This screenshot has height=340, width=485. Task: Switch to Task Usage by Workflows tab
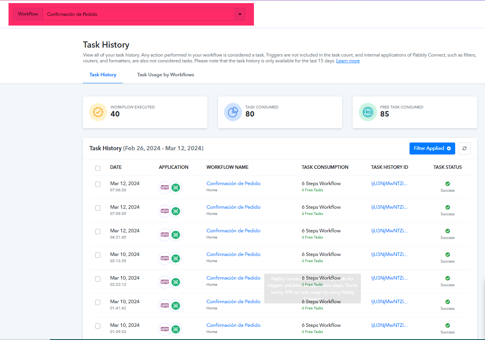point(166,75)
